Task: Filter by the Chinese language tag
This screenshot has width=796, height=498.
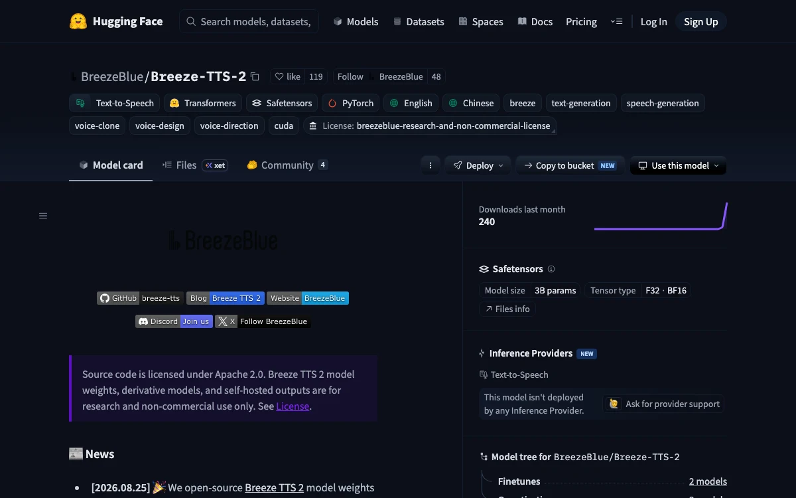Action: tap(471, 103)
